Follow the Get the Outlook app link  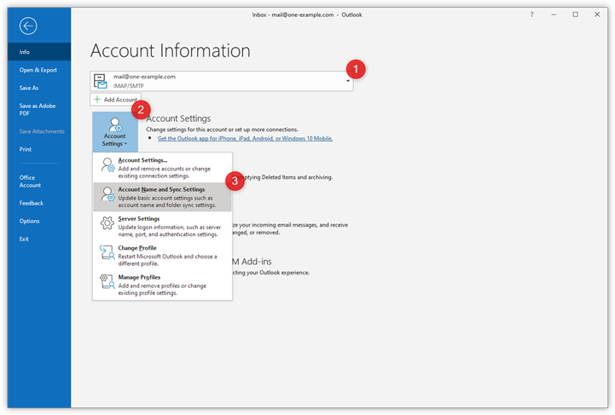click(x=245, y=138)
